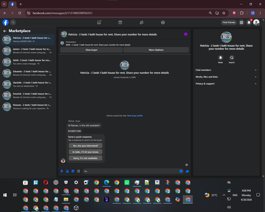Expand the Media, files and links section
This screenshot has width=265, height=212.
coord(226,77)
